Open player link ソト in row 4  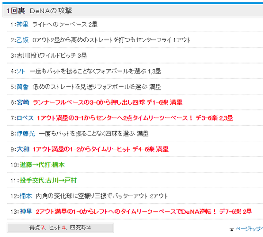coord(21,71)
